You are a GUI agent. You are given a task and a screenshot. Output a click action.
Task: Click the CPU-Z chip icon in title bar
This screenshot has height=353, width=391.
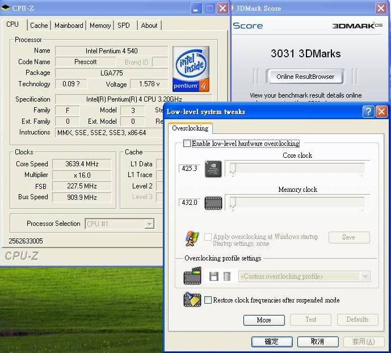pos(5,8)
